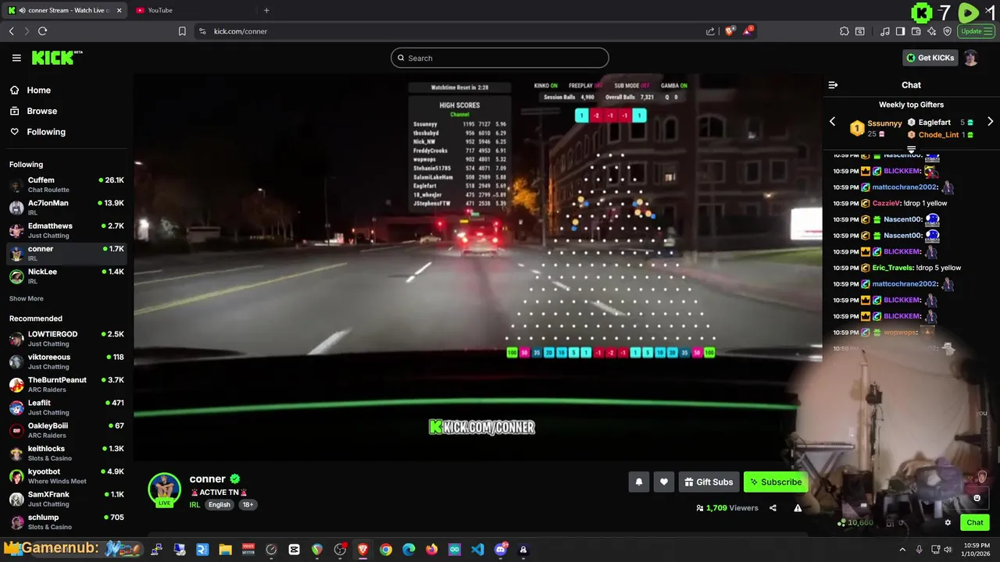1000x562 pixels.
Task: Click the IRL category link
Action: pos(195,505)
